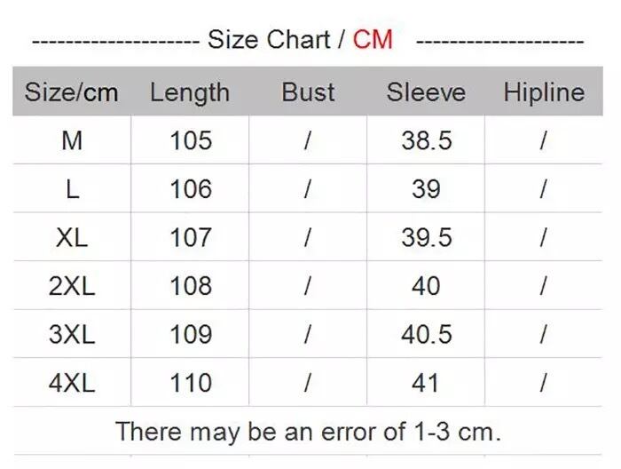Select the Bust column header

pos(308,92)
